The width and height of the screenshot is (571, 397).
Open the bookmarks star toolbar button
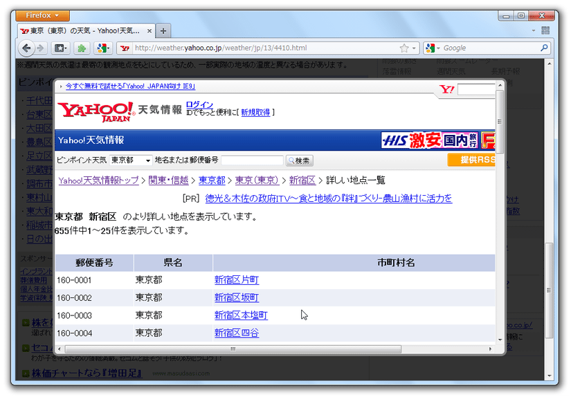pyautogui.click(x=60, y=48)
